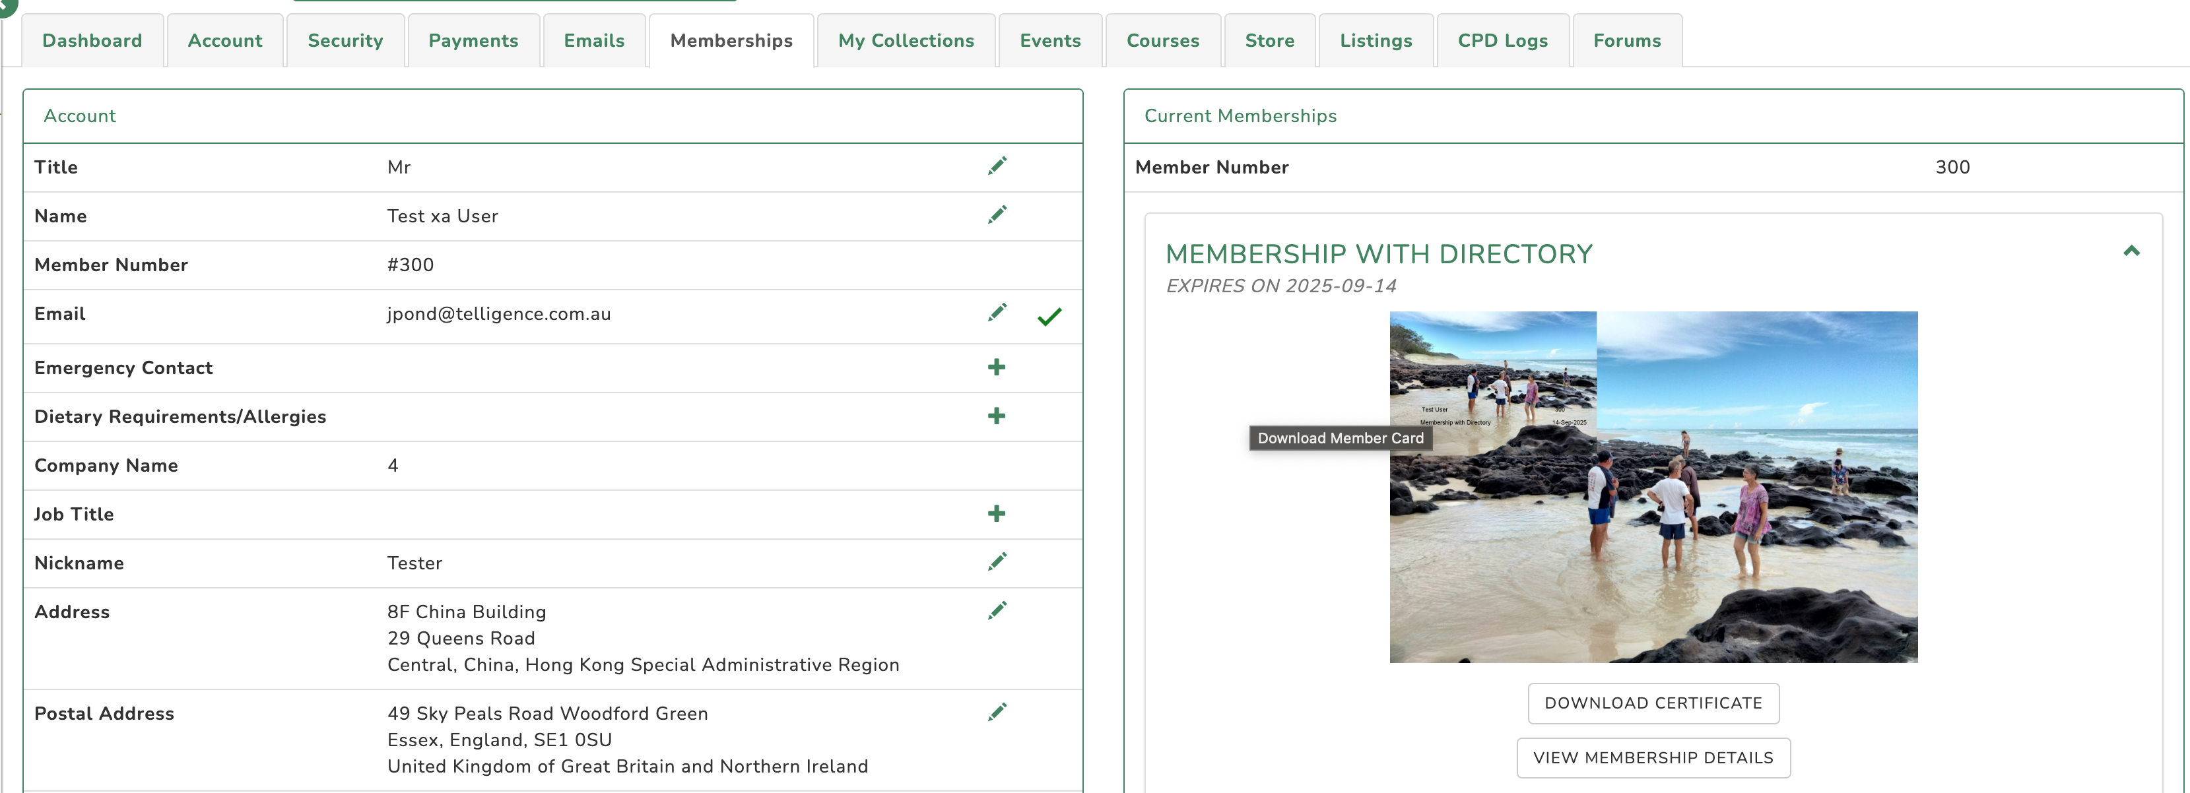Open the Dashboard tab
This screenshot has width=2190, height=793.
pyautogui.click(x=92, y=41)
